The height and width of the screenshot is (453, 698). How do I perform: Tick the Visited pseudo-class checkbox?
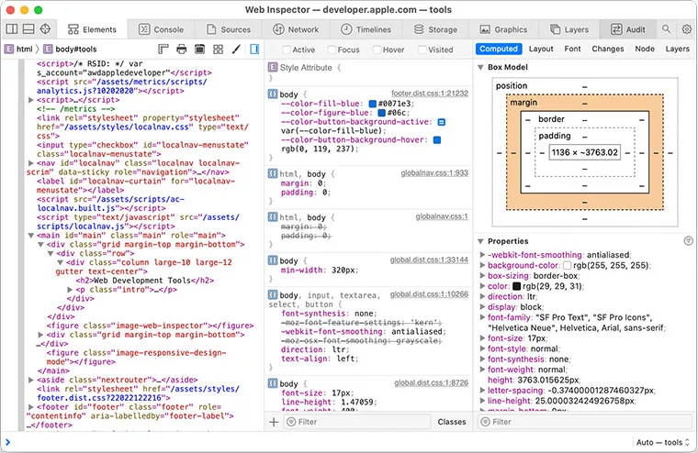421,50
